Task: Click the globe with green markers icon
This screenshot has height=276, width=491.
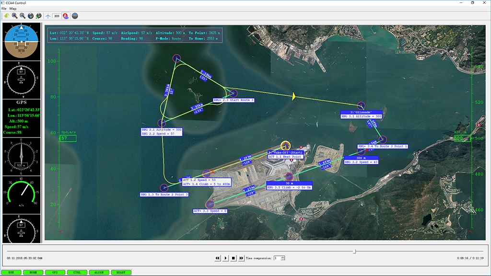Action: [38, 16]
